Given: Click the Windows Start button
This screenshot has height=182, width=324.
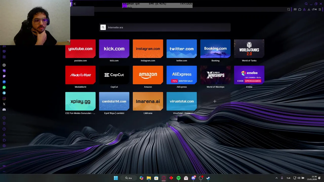Looking at the screenshot, I should 116,178.
